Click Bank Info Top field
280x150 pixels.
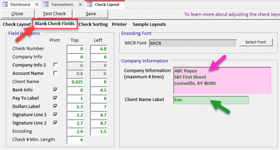75,90
